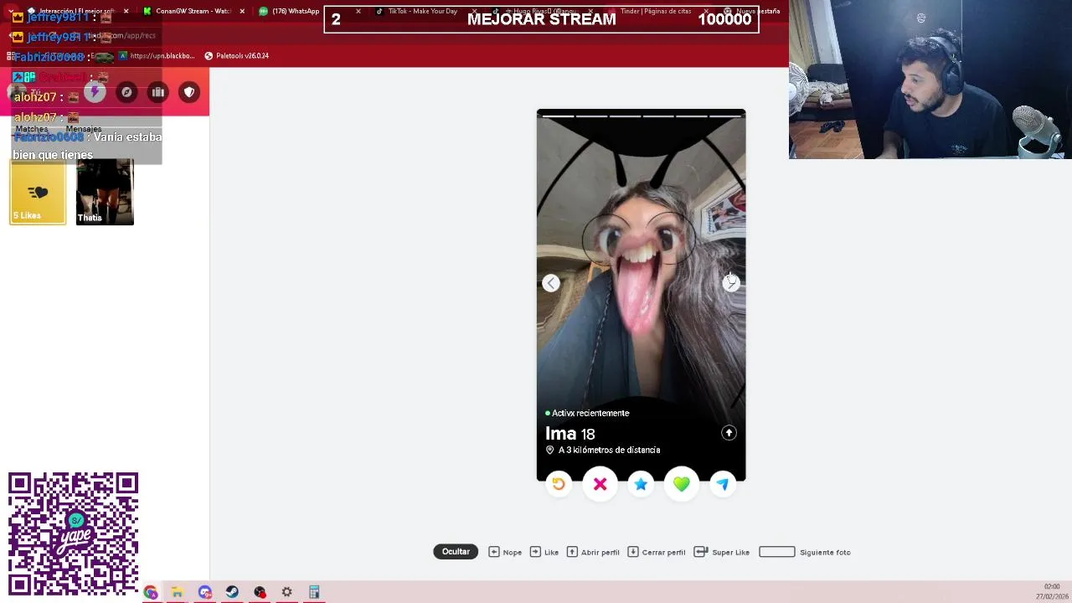Screen dimensions: 1072x603
Task: Click the blue paper plane send button
Action: [723, 484]
